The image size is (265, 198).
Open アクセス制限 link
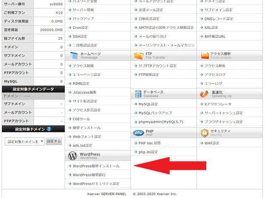click(x=83, y=66)
